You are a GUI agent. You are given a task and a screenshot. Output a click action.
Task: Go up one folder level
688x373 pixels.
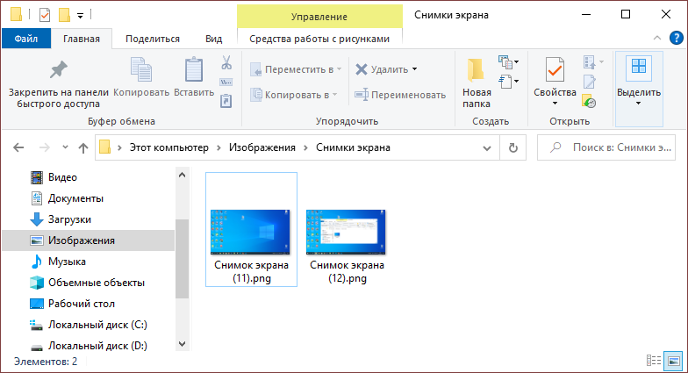tap(83, 147)
